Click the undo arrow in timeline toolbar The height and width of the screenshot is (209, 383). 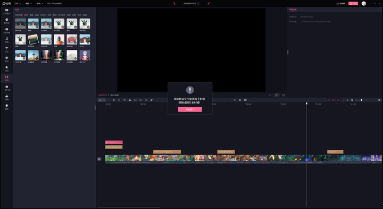pyautogui.click(x=114, y=100)
